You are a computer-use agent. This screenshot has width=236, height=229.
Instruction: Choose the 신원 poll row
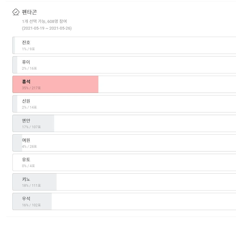pos(124,104)
